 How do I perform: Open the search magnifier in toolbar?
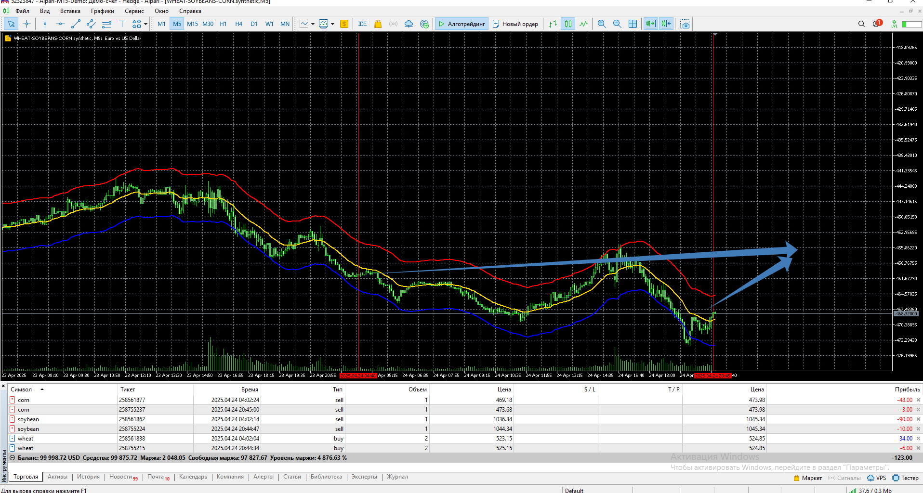[861, 24]
